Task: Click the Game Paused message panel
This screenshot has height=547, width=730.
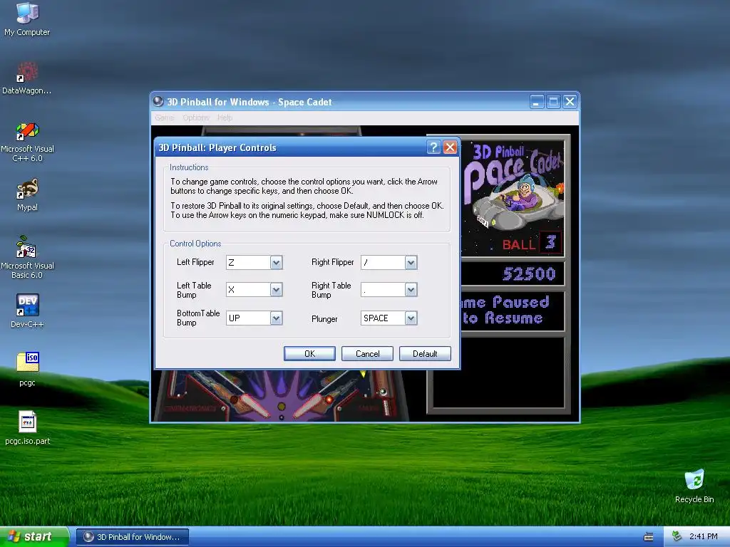Action: pos(512,311)
